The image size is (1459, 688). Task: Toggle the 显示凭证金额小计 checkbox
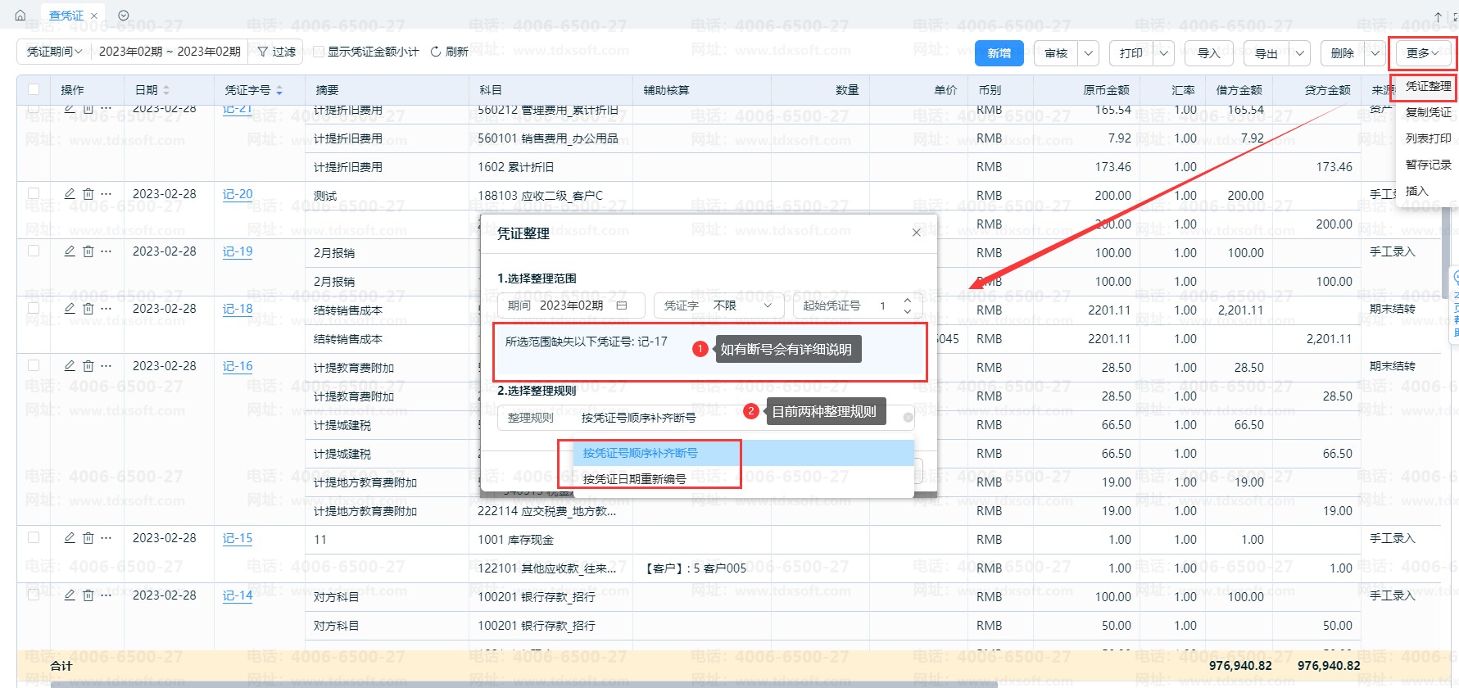(x=319, y=52)
